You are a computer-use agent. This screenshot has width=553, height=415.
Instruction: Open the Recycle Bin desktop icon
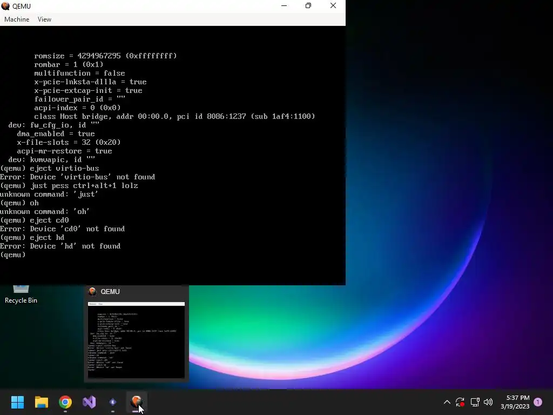click(x=21, y=294)
